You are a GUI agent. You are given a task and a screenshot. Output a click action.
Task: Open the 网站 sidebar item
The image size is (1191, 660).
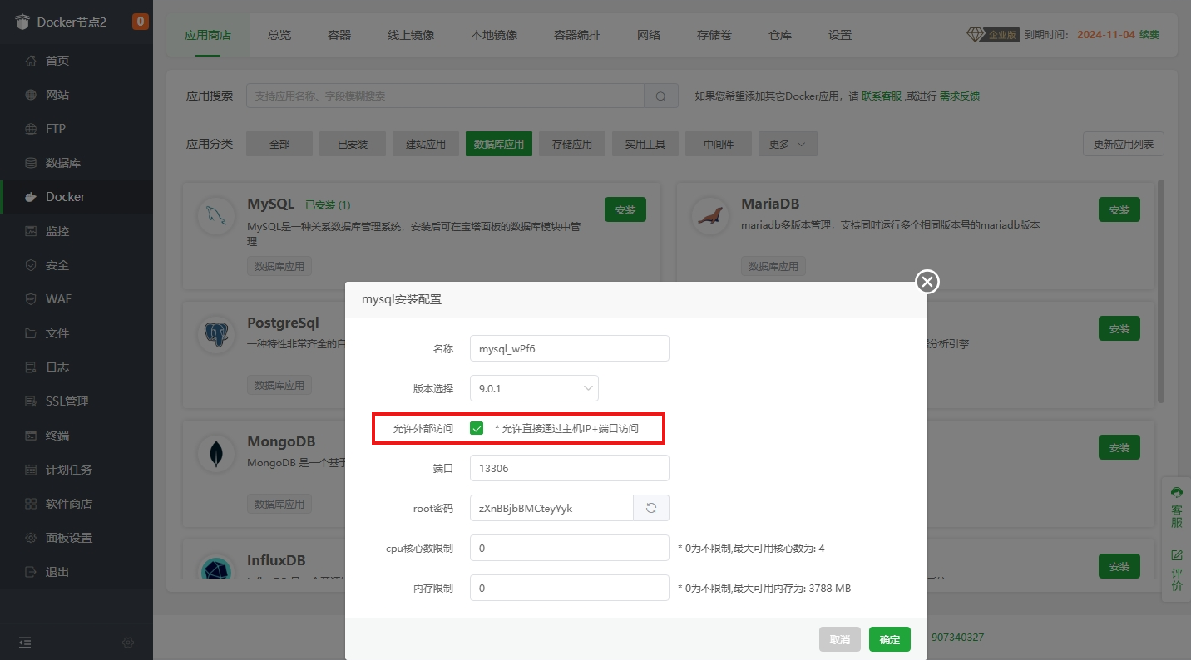click(77, 95)
